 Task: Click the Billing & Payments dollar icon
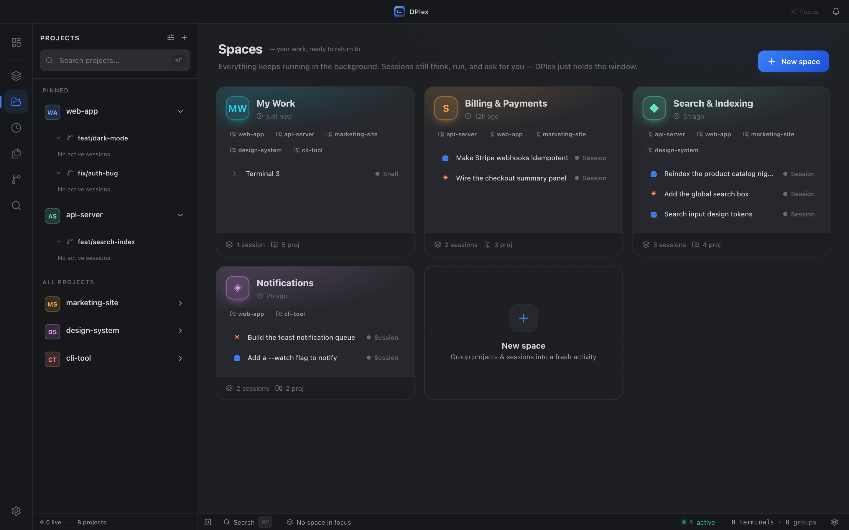(446, 108)
